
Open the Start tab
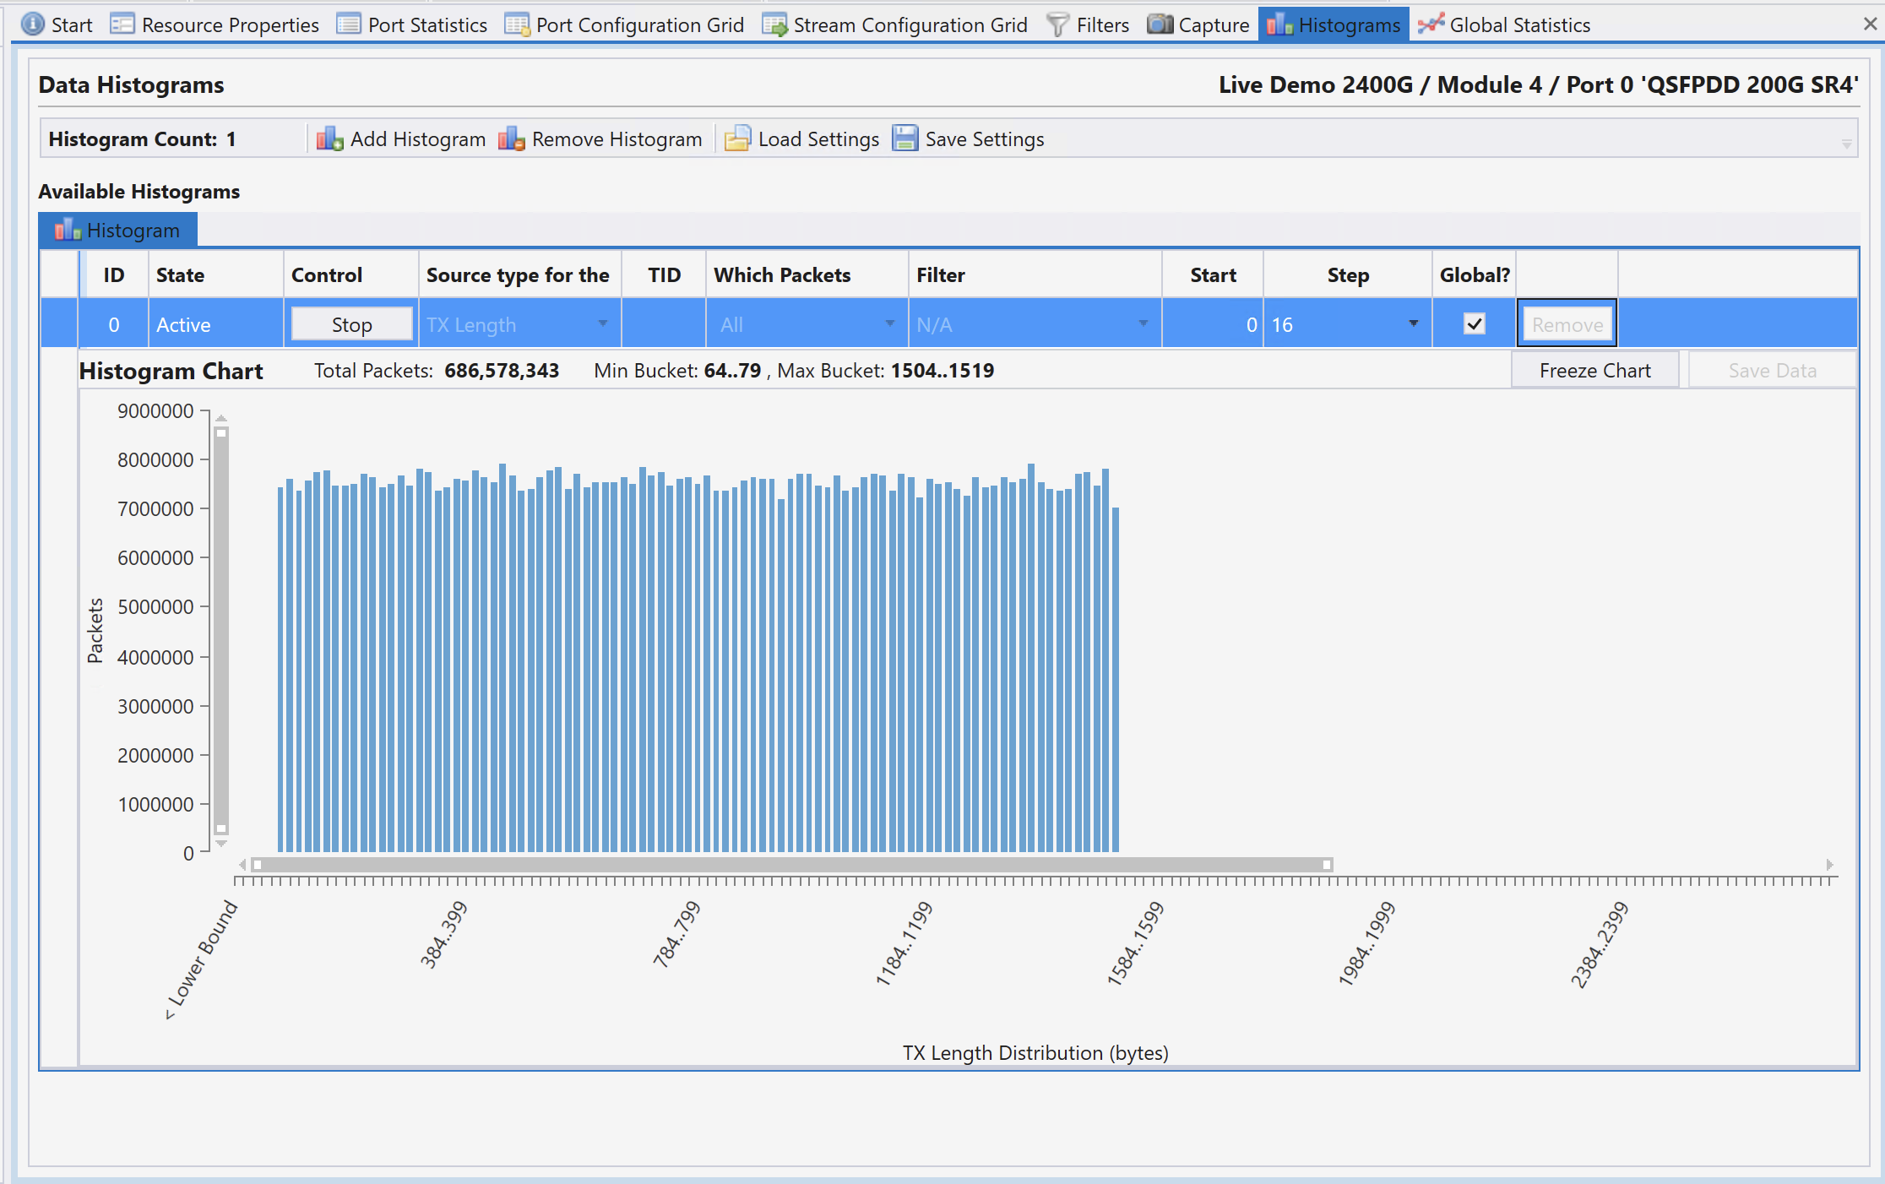57,24
